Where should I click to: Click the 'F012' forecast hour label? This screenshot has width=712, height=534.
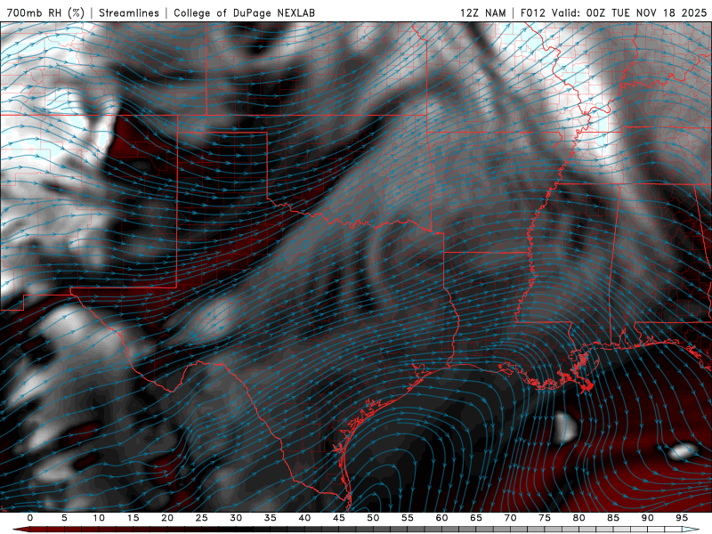click(532, 12)
